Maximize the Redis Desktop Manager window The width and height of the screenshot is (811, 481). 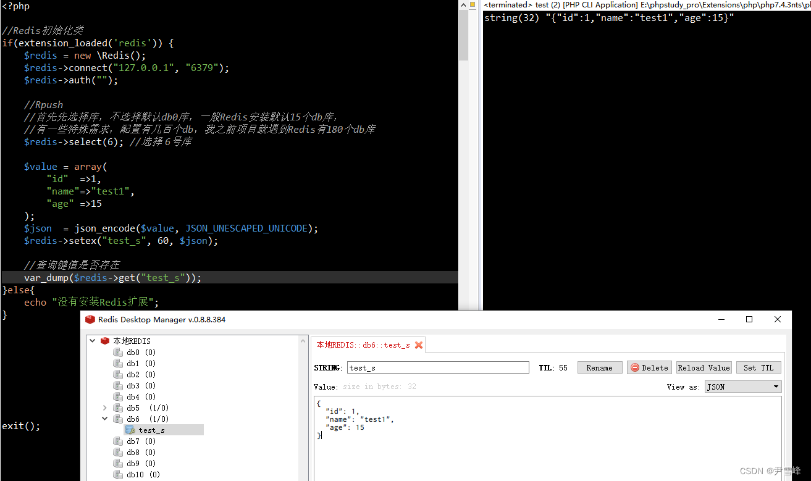pos(749,319)
